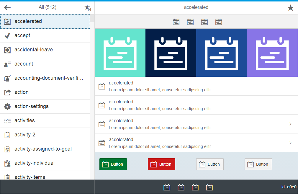The width and height of the screenshot is (298, 194).
Task: Select the accidental-leave icon in sidebar
Action: (7, 50)
